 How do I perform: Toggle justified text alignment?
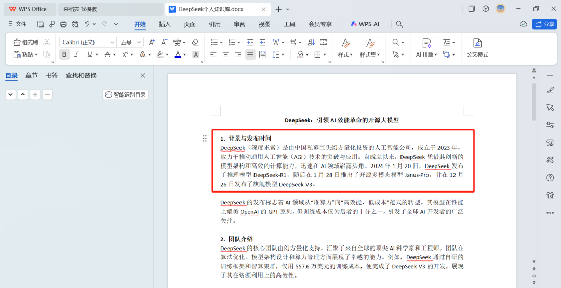[250, 54]
